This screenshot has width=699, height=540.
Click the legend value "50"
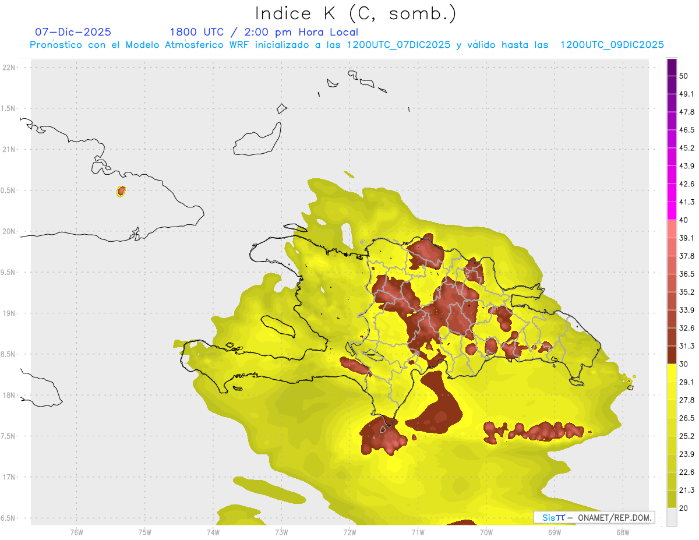pyautogui.click(x=683, y=76)
